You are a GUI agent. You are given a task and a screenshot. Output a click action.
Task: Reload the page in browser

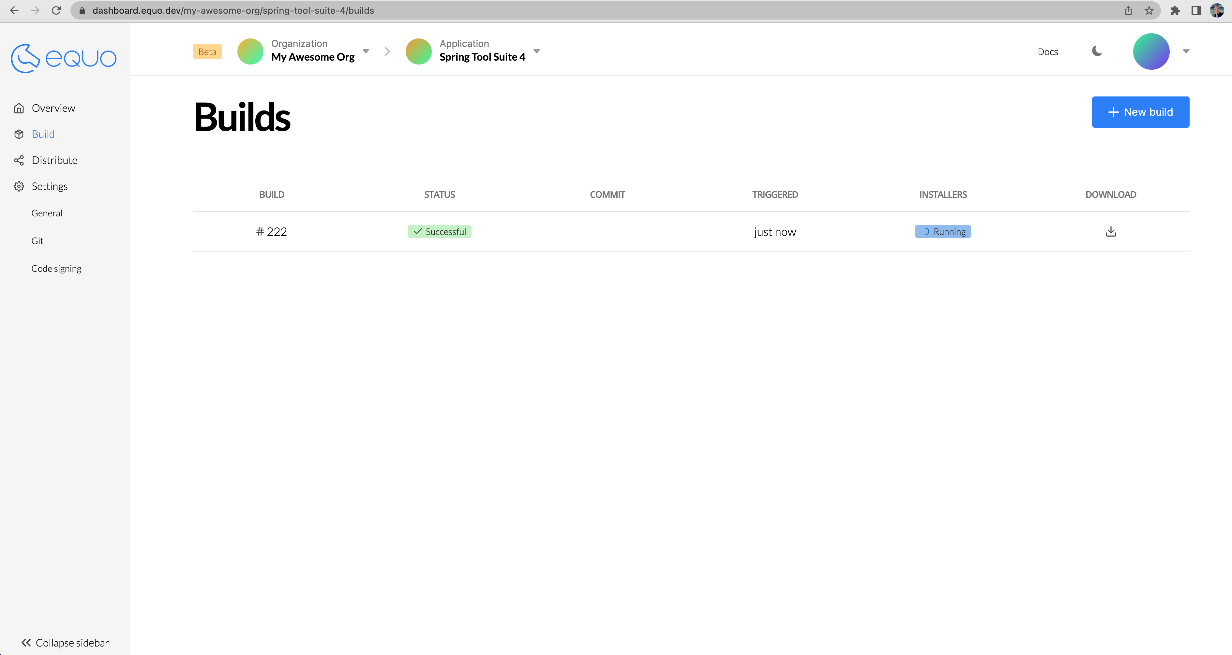(56, 10)
